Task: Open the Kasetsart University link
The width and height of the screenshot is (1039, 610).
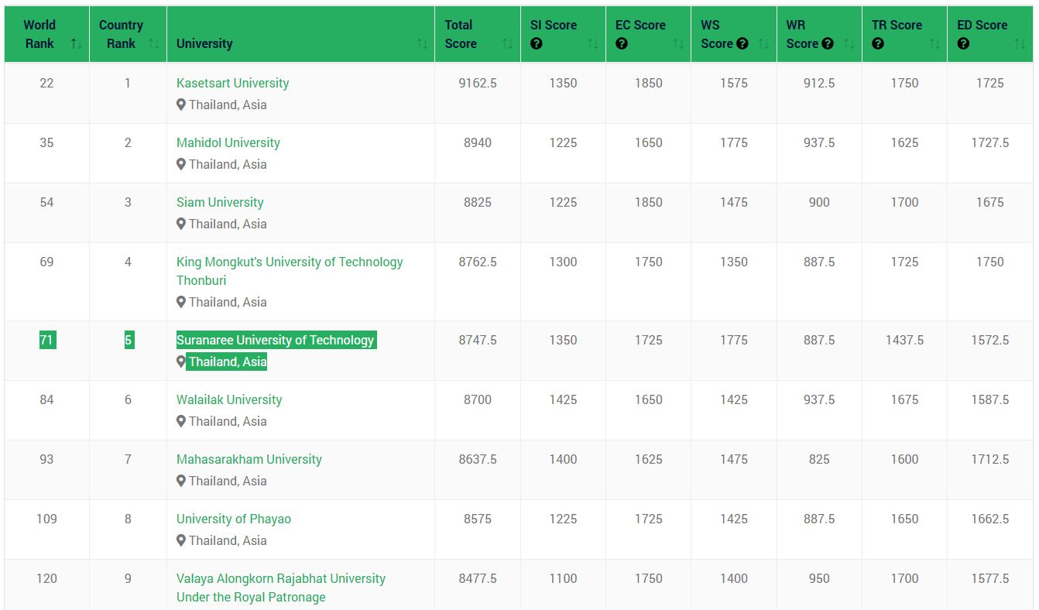Action: click(232, 83)
